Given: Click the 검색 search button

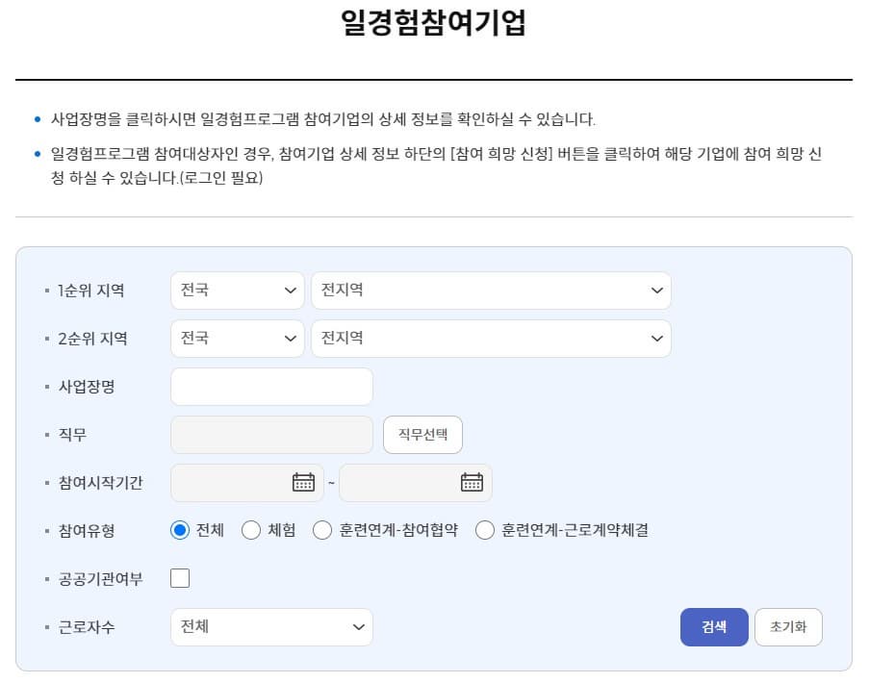Looking at the screenshot, I should click(714, 626).
